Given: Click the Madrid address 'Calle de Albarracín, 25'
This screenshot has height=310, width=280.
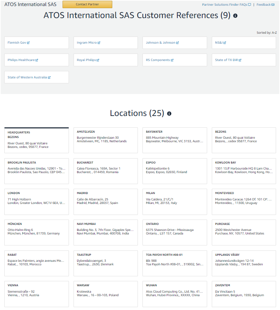Looking at the screenshot, I should (92, 199).
